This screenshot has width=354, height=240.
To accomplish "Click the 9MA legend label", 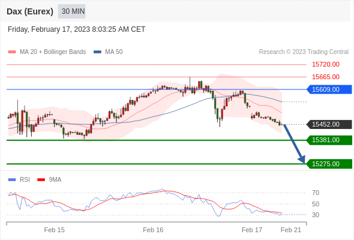I will pyautogui.click(x=55, y=180).
